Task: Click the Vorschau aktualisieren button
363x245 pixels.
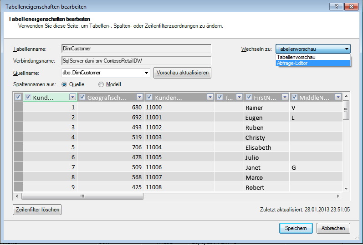Action: tap(183, 73)
